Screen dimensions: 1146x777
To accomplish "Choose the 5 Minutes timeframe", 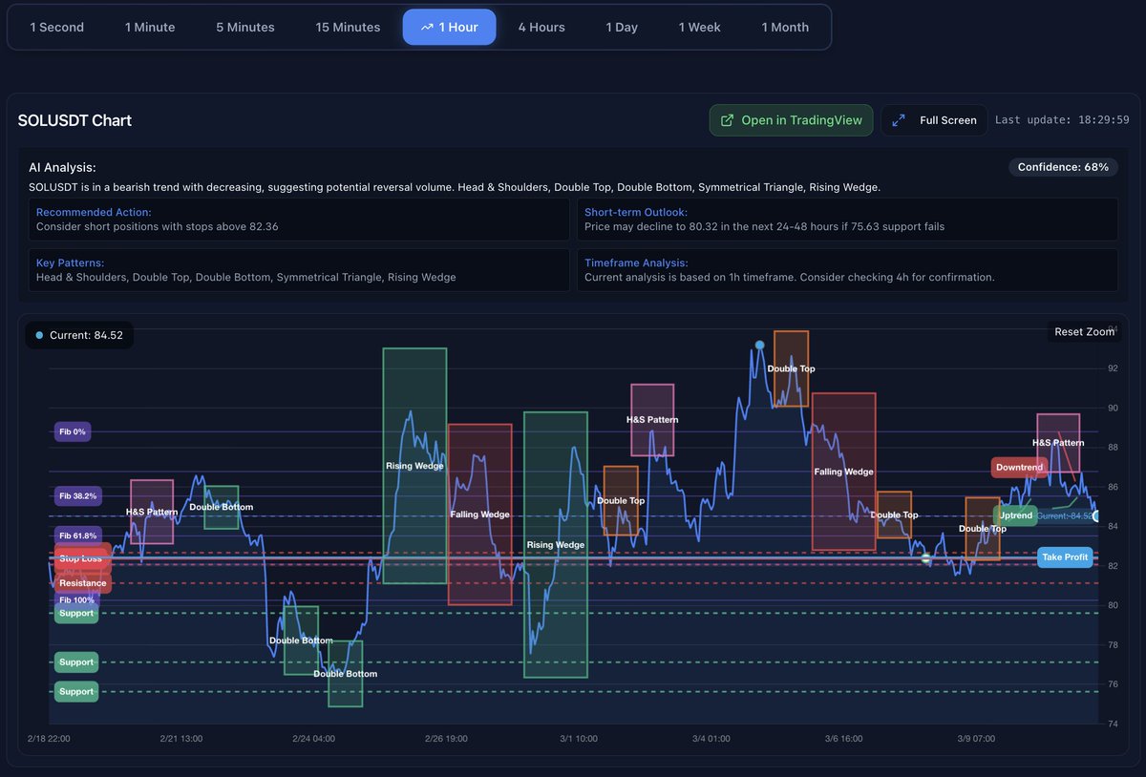I will tap(245, 27).
